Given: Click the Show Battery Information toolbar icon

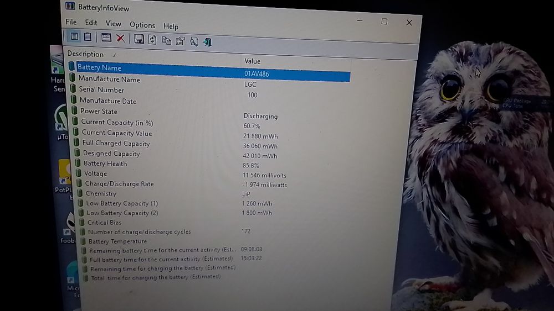Looking at the screenshot, I should [74, 36].
